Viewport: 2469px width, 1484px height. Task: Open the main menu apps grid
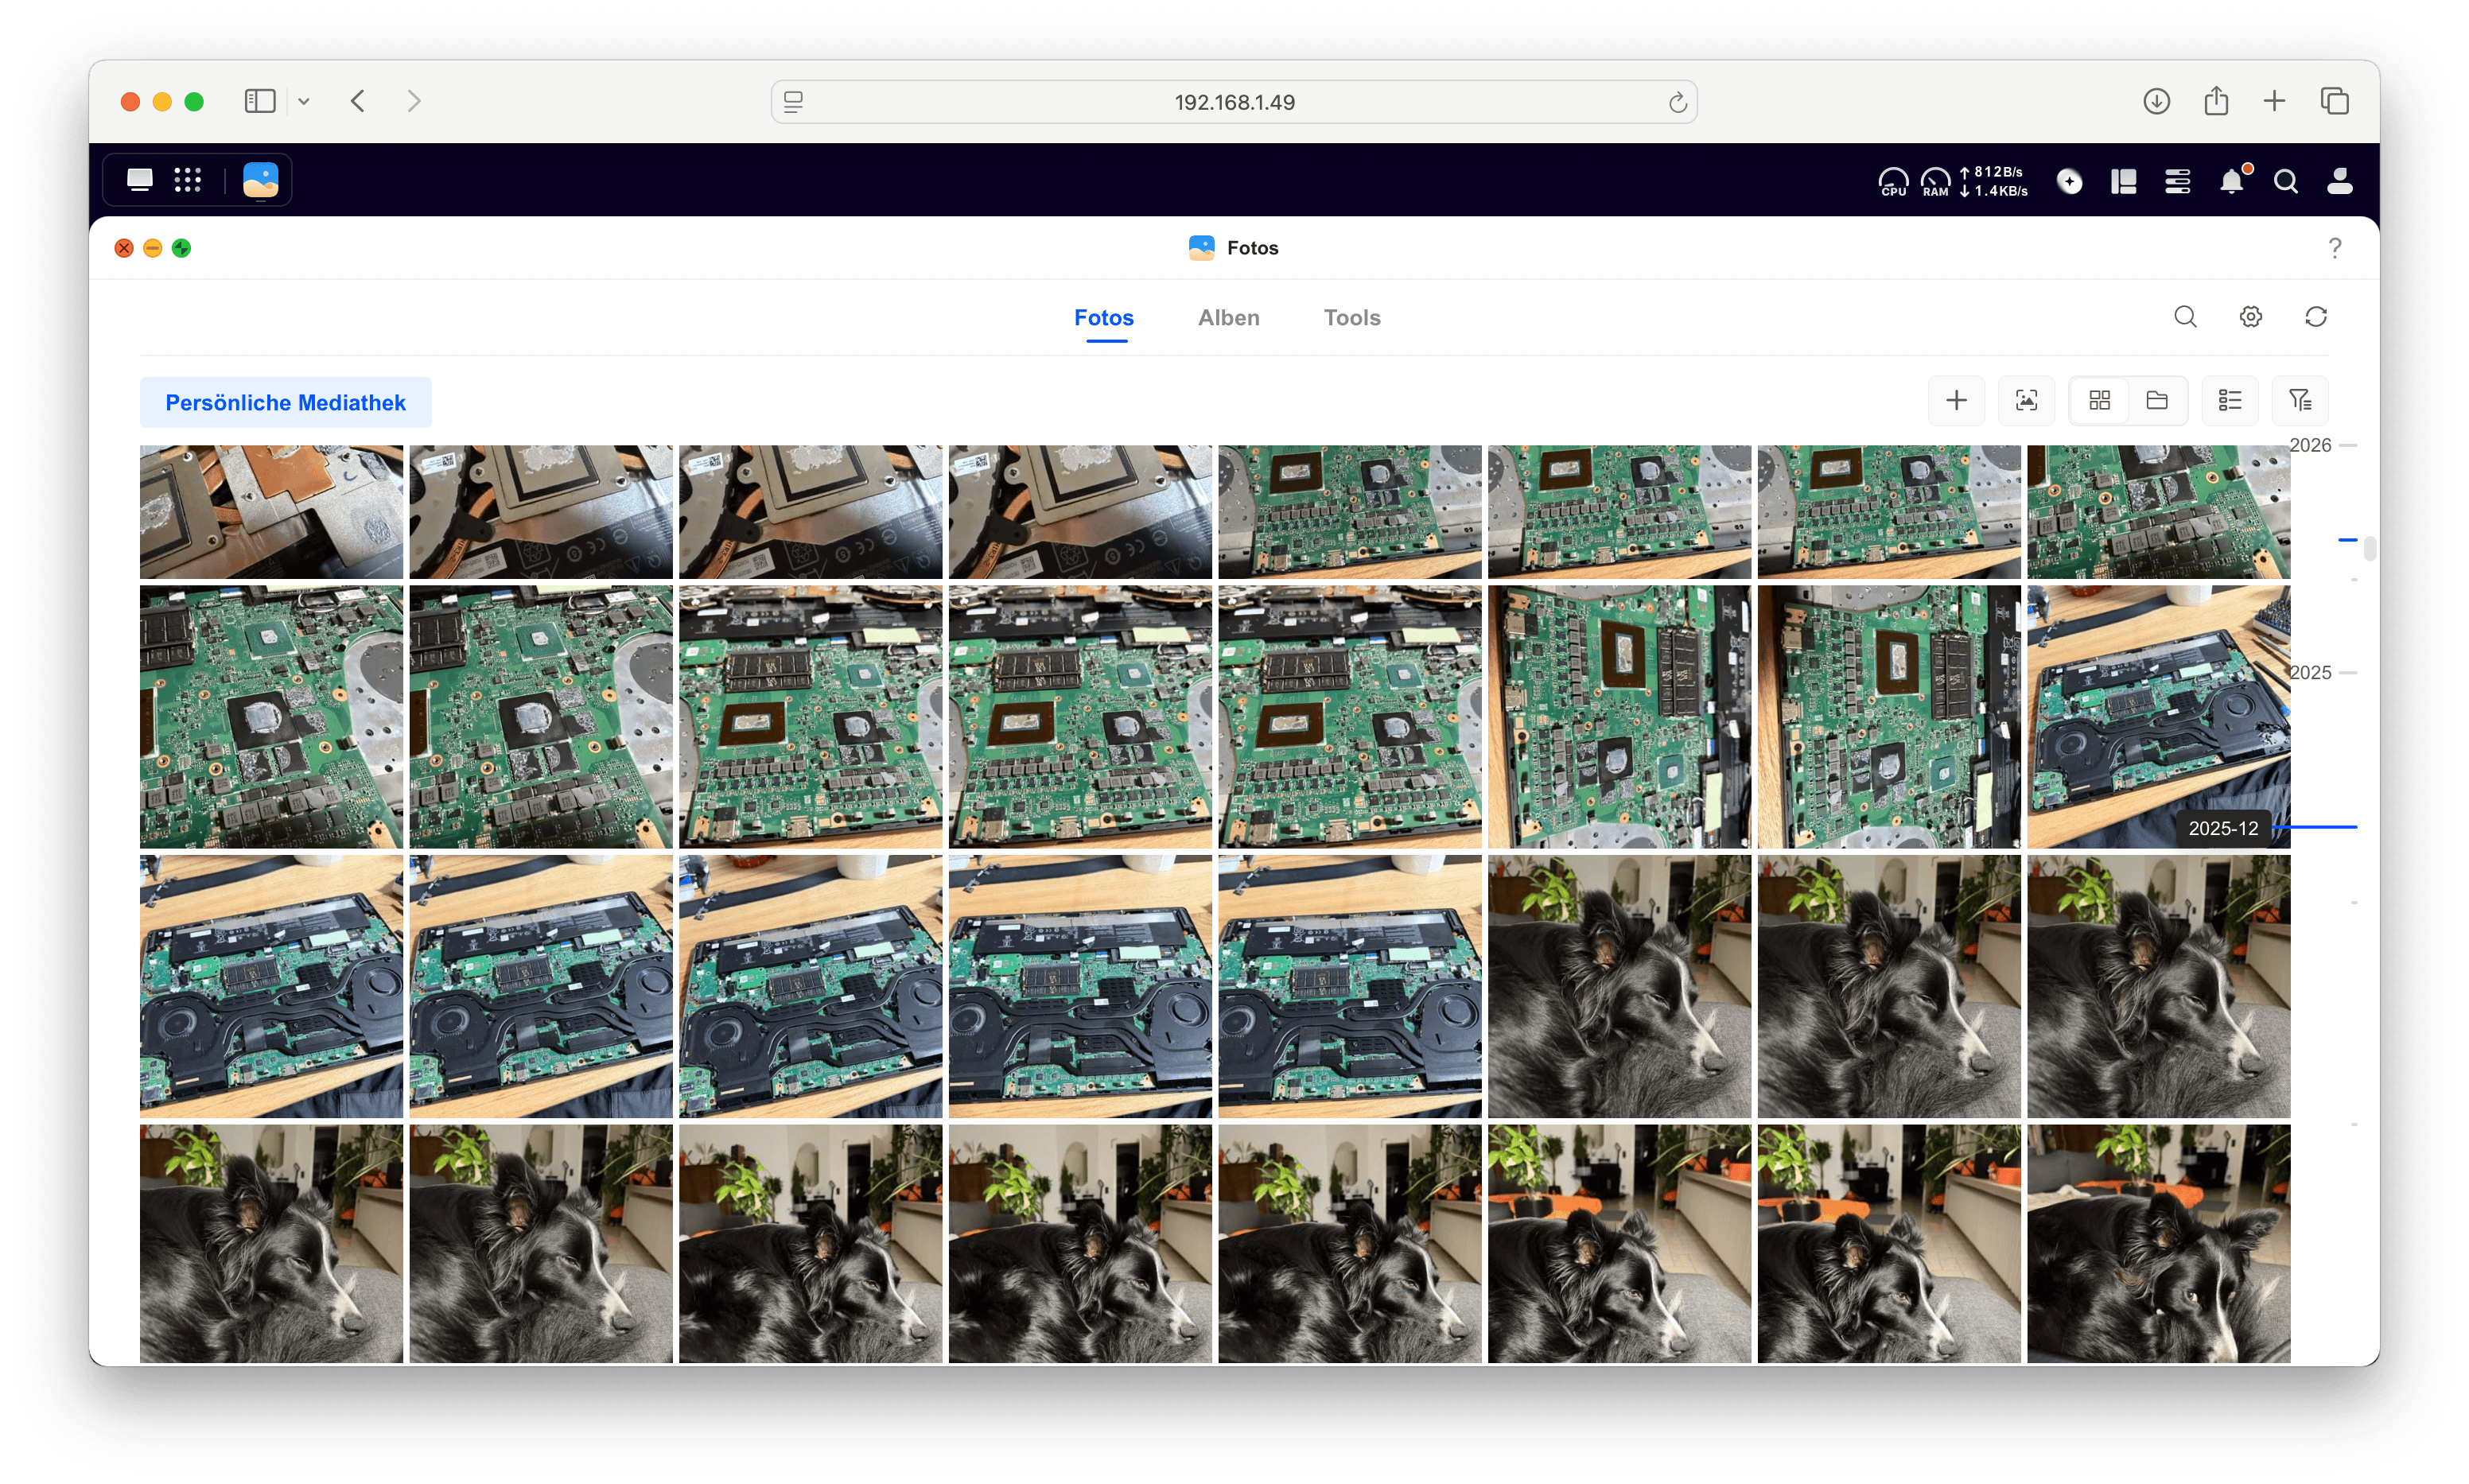click(x=187, y=180)
